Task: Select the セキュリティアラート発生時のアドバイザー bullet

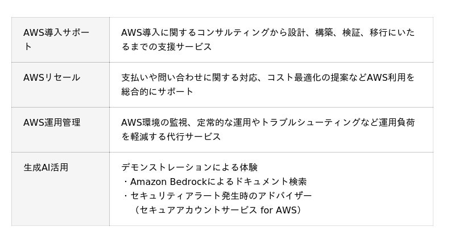Action: point(217,196)
